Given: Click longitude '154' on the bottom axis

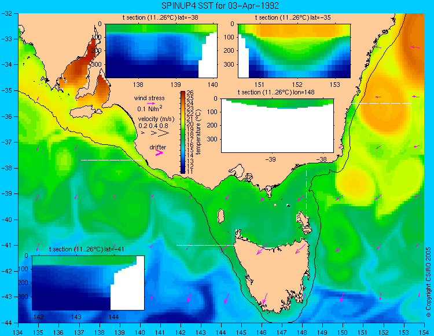Looking at the screenshot, I should pos(424,332).
